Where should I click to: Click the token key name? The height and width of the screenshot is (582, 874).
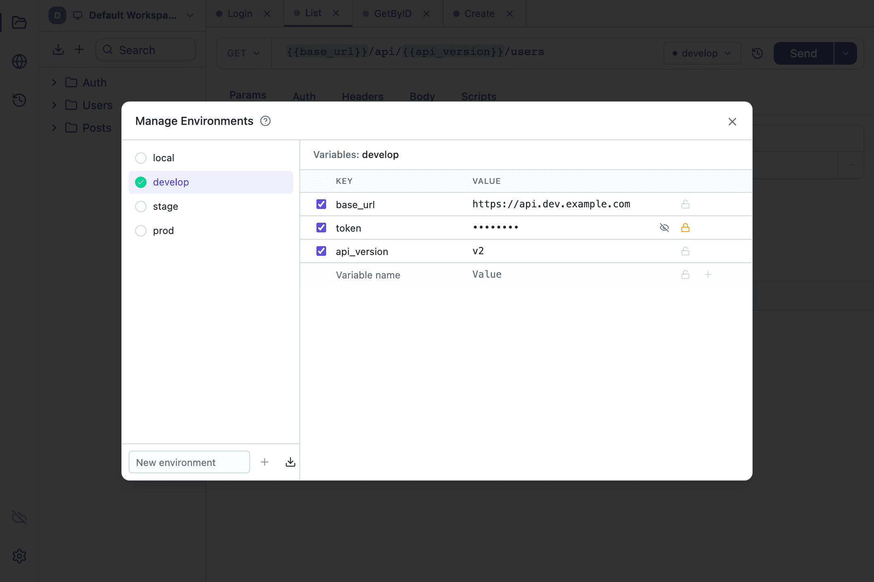point(348,228)
